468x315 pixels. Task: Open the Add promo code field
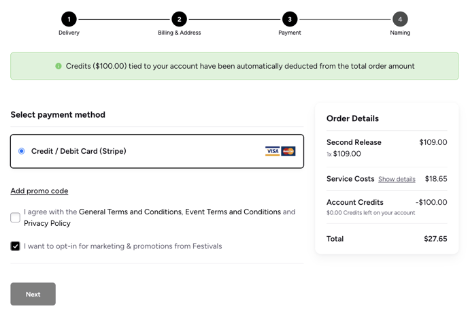(x=39, y=190)
